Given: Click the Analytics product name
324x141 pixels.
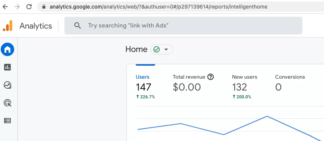Looking at the screenshot, I should (x=36, y=26).
